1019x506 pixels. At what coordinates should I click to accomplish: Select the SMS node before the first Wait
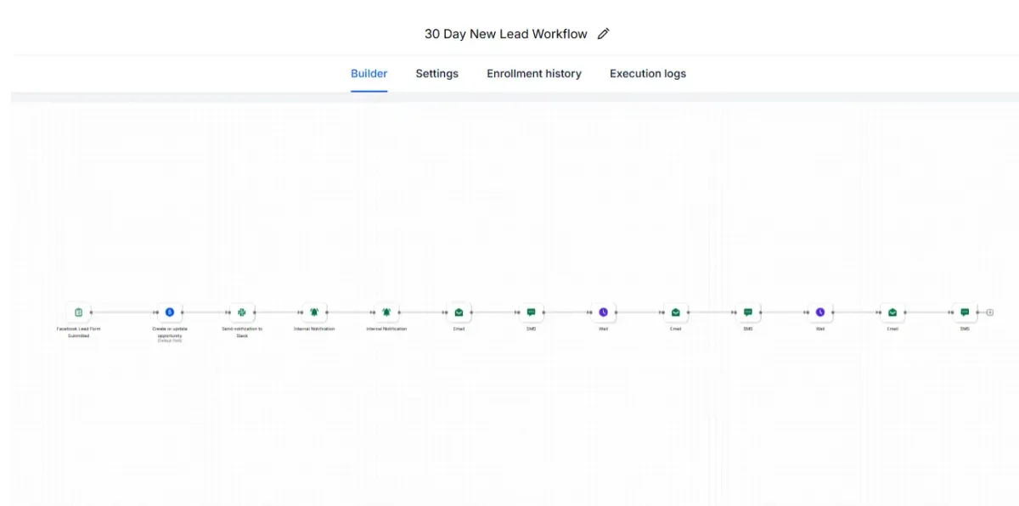pyautogui.click(x=532, y=312)
